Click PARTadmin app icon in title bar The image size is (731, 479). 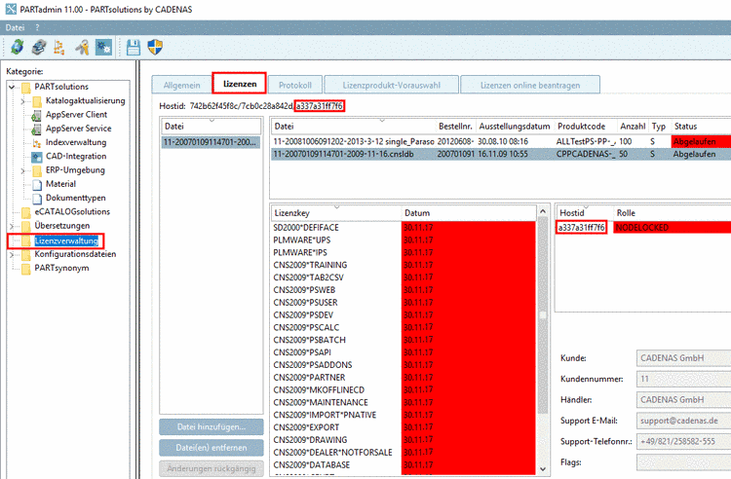pyautogui.click(x=11, y=9)
